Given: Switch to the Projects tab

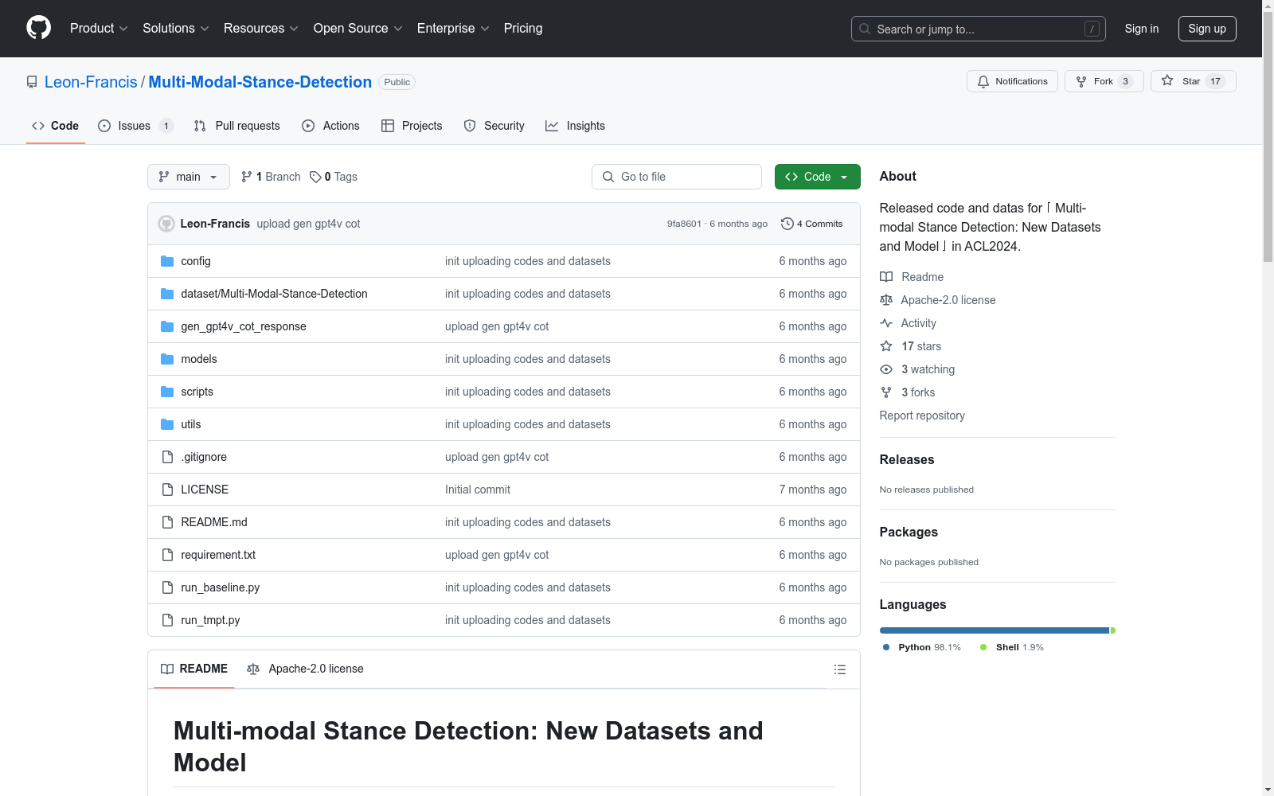Looking at the screenshot, I should tap(412, 126).
